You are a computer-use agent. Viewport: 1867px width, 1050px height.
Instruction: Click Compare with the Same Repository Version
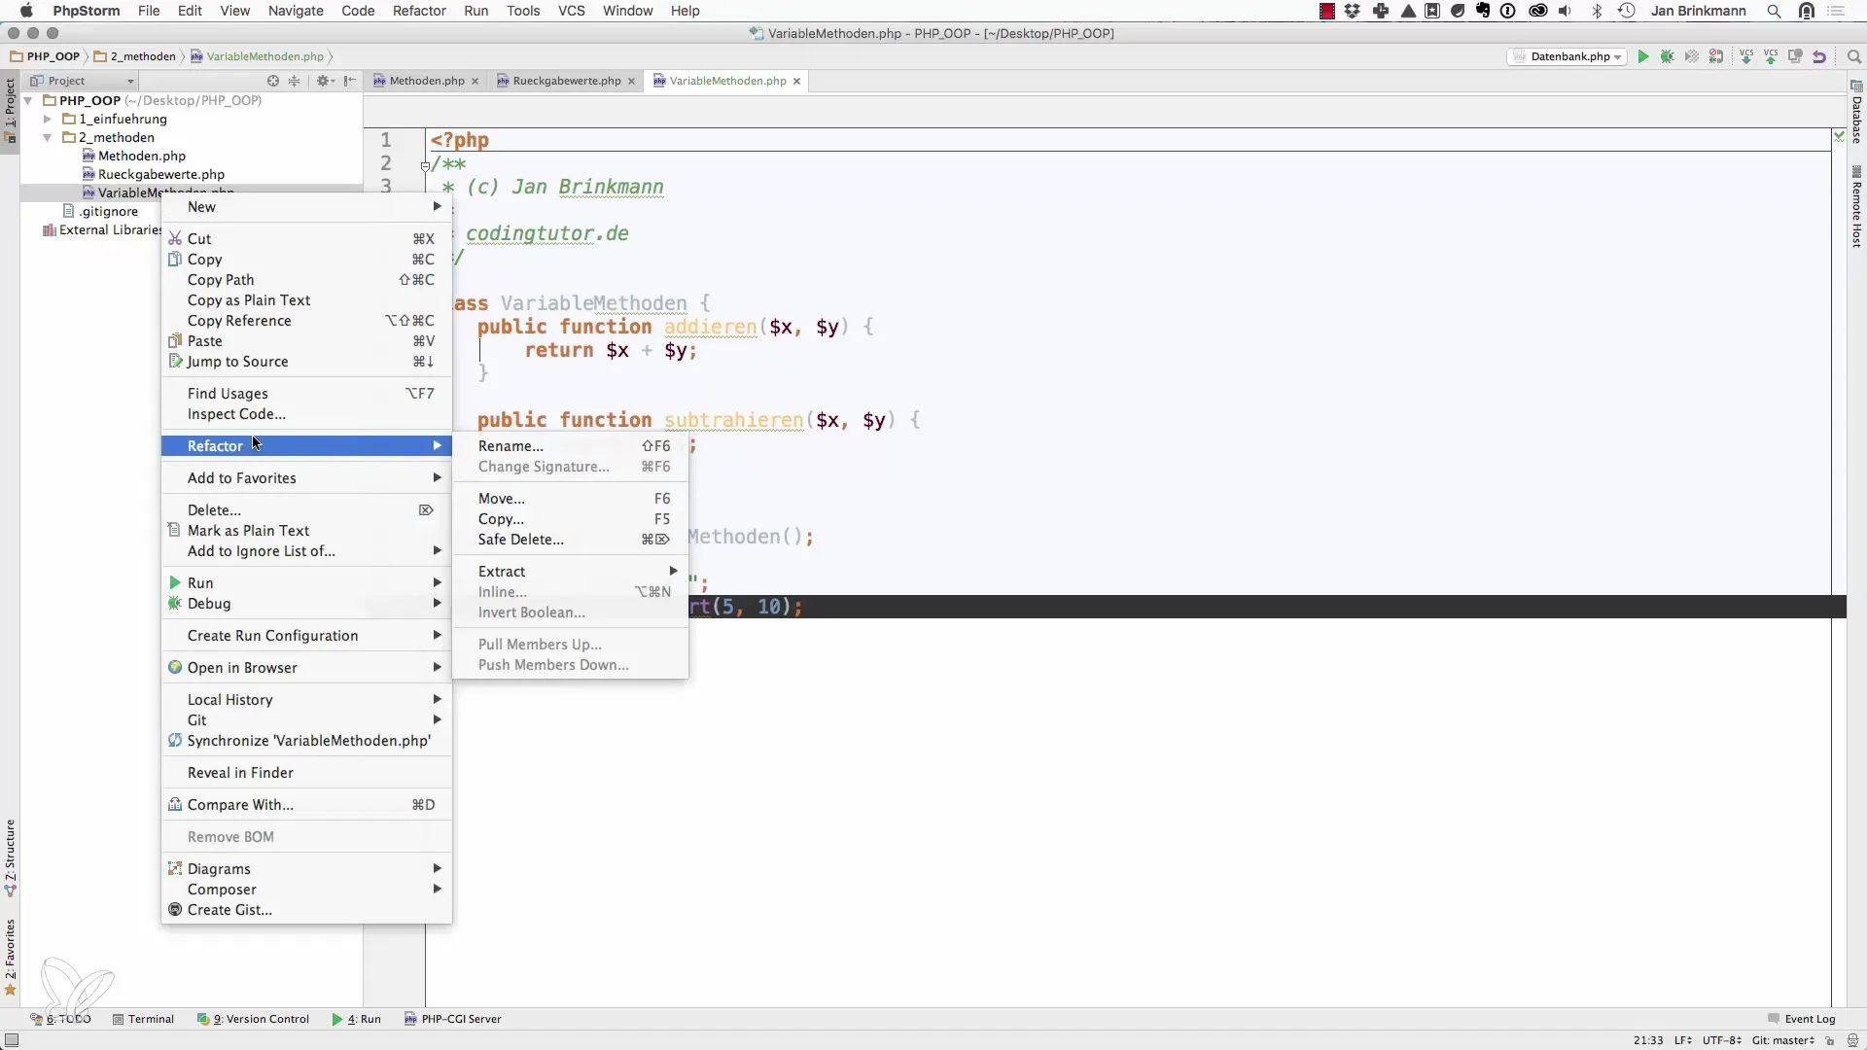[1795, 56]
